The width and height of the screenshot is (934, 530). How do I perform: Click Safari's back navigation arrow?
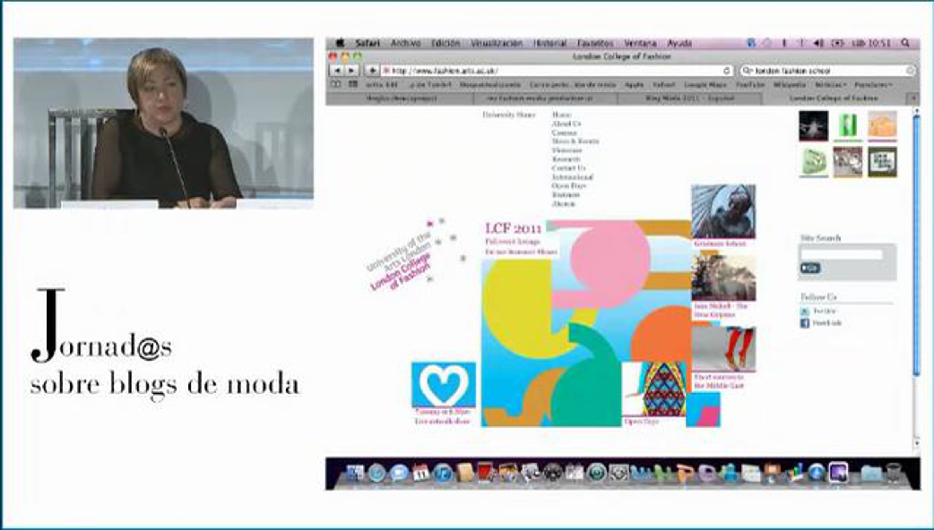pos(337,70)
